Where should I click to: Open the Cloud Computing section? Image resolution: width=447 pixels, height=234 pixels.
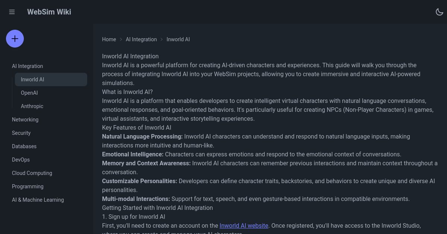click(32, 173)
